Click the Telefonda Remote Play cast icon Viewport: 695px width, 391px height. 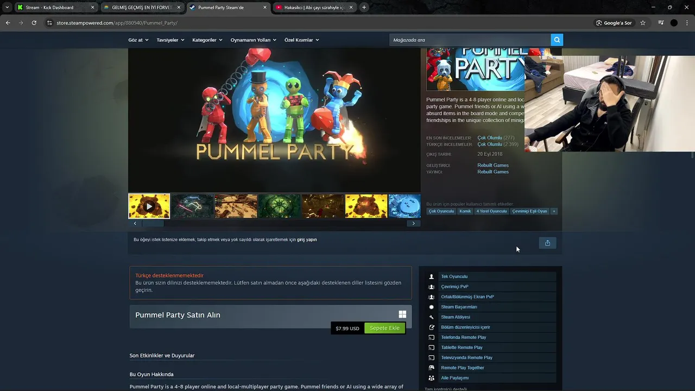(x=432, y=337)
